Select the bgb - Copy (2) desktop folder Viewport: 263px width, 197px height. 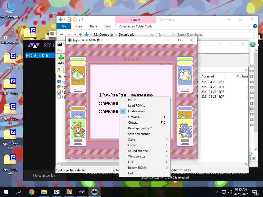point(10,114)
